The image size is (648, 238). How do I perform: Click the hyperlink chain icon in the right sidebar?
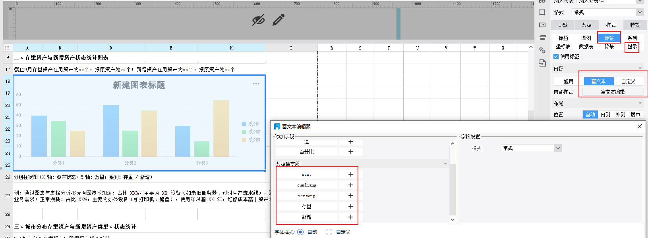coord(542,50)
